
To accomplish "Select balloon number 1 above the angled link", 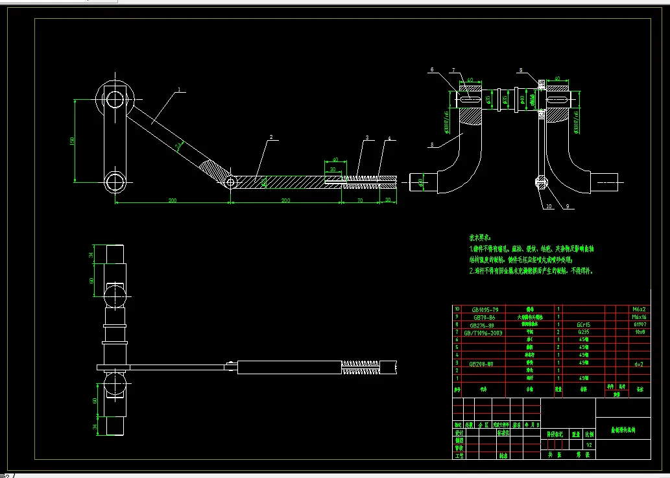I will coord(180,90).
